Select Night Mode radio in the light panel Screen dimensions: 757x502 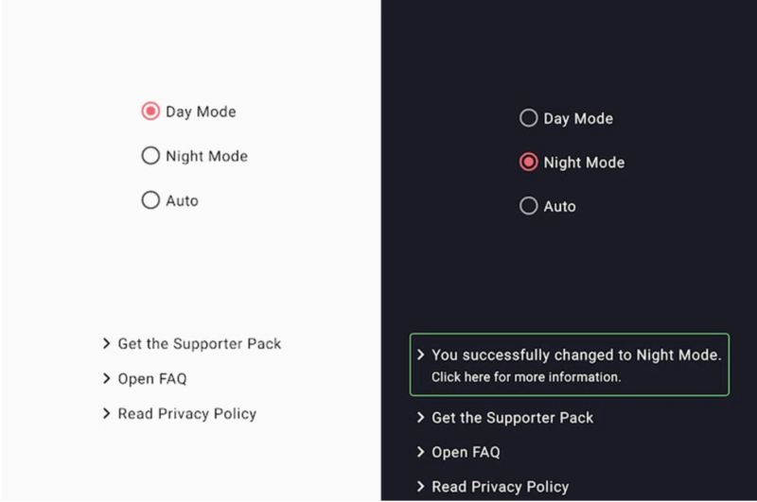pos(150,156)
